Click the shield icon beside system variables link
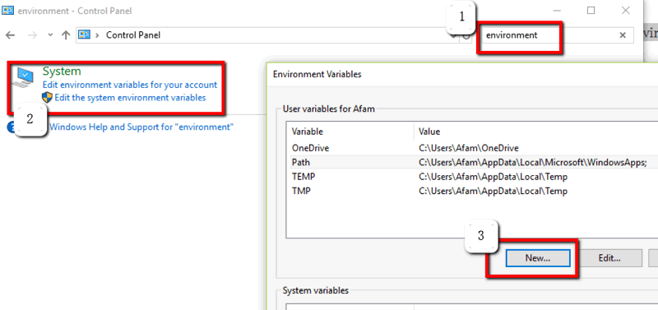 (48, 98)
